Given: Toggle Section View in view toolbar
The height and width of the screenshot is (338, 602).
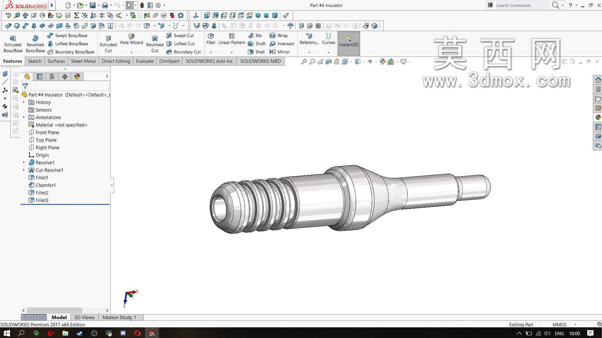Looking at the screenshot, I should pos(329,62).
